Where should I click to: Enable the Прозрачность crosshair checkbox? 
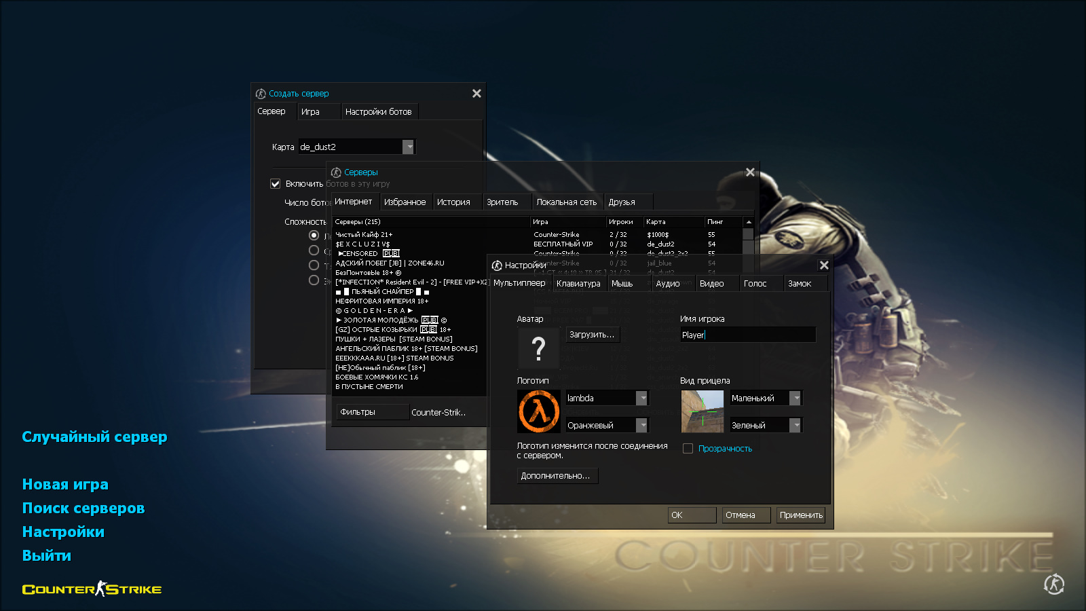point(688,449)
